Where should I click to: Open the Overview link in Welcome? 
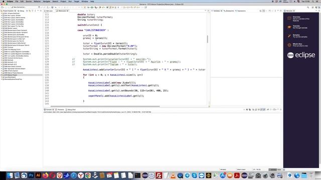click(x=296, y=17)
